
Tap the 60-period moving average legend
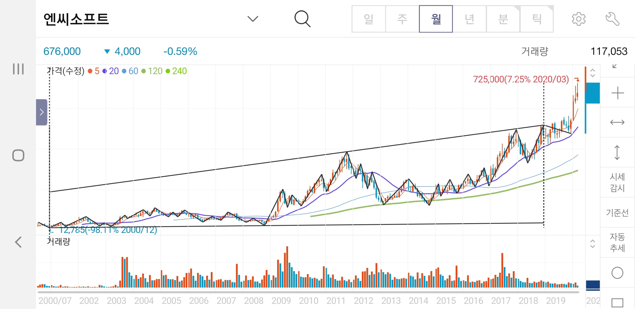(130, 71)
